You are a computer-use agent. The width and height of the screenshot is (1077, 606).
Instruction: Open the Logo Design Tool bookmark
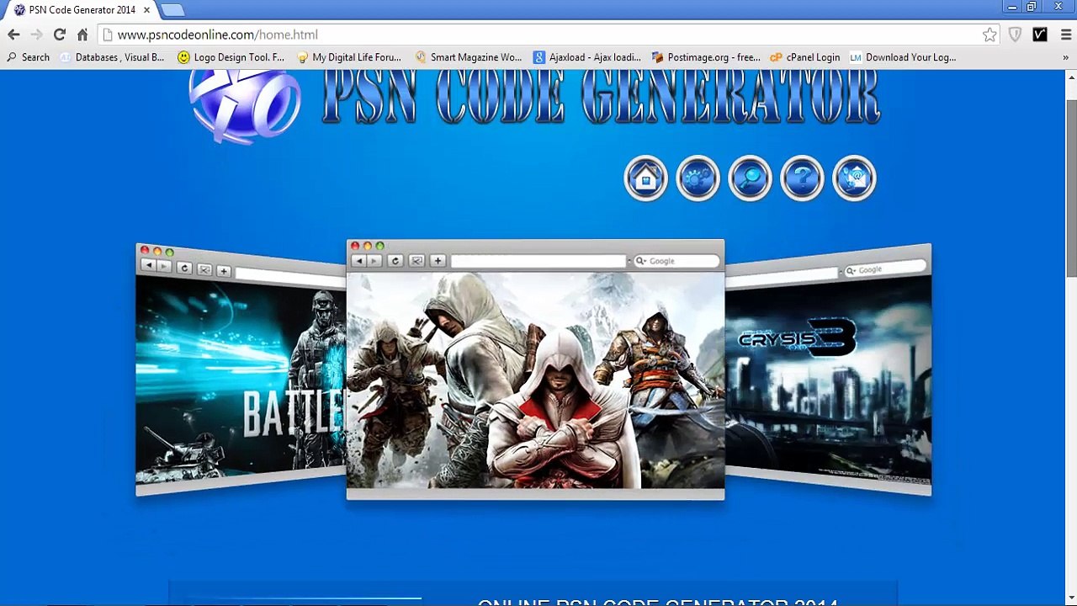point(231,57)
